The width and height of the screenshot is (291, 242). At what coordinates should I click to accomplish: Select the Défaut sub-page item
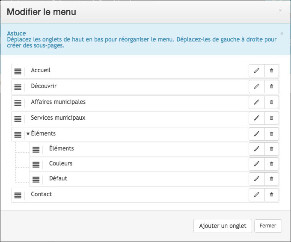[x=58, y=178]
